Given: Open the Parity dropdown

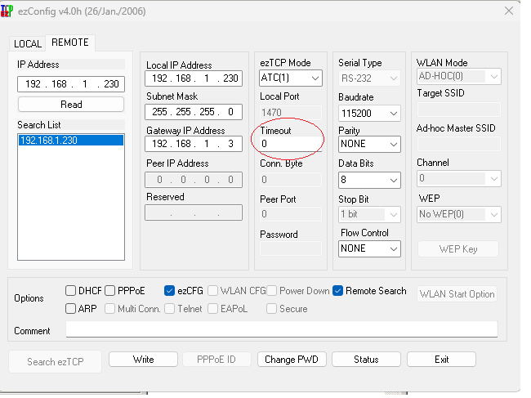Looking at the screenshot, I should click(369, 144).
